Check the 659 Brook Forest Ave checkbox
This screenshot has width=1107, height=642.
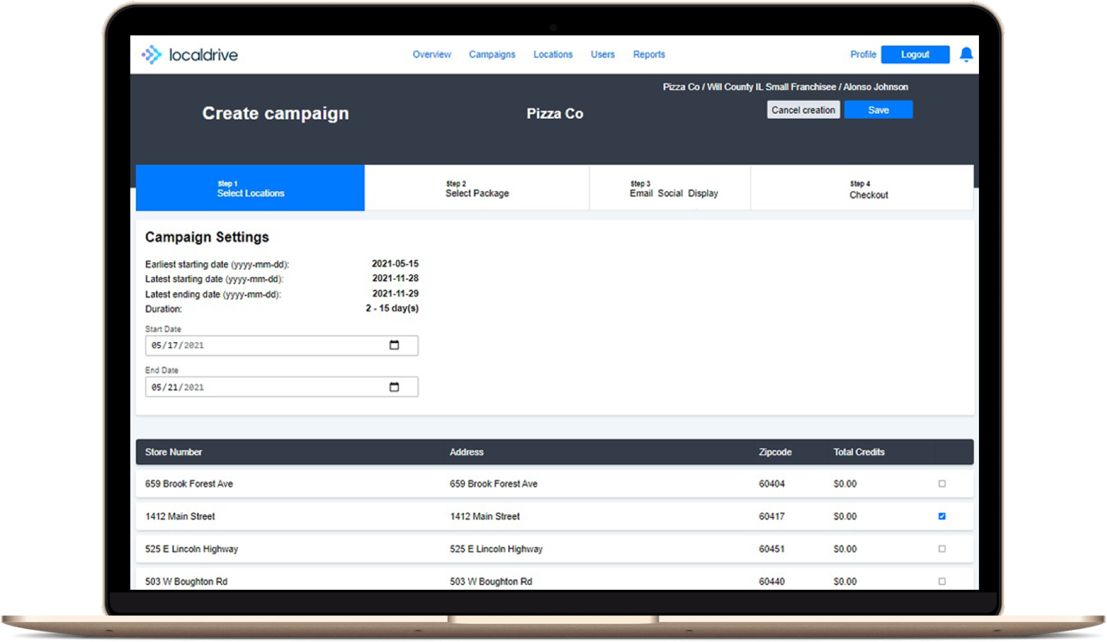click(942, 483)
